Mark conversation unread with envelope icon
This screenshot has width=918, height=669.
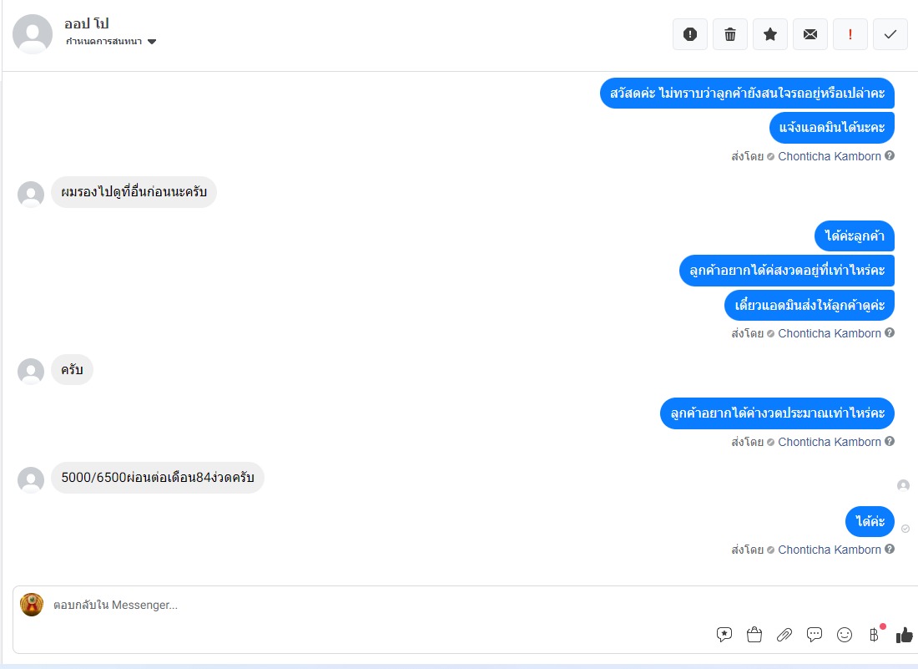[810, 34]
